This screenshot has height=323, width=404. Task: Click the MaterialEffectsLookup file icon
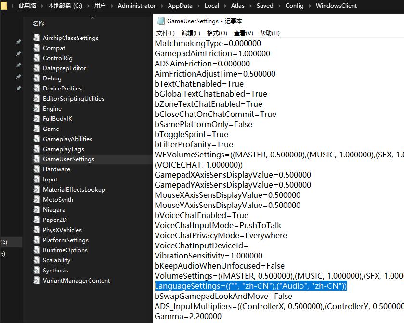37,189
